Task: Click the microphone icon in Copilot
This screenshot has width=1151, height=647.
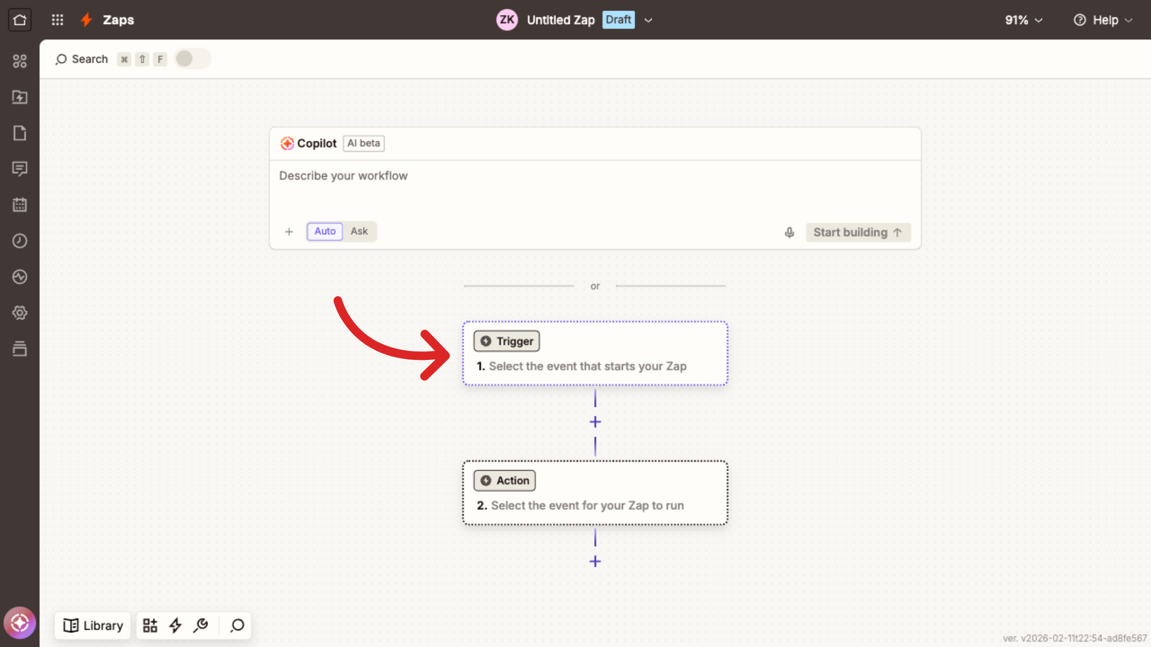Action: (789, 232)
